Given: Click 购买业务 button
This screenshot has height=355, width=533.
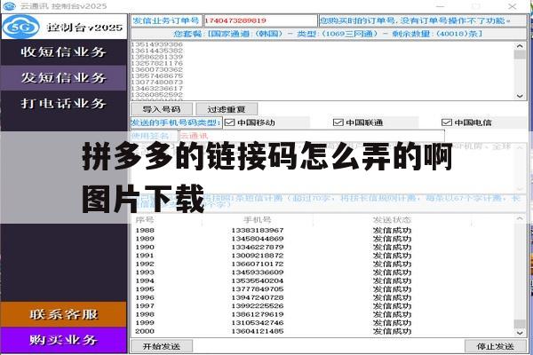Looking at the screenshot, I should click(x=64, y=340).
